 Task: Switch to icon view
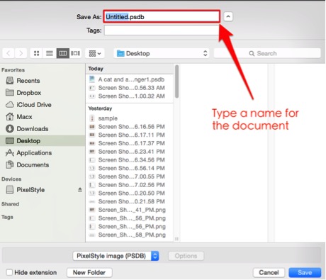[x=37, y=53]
